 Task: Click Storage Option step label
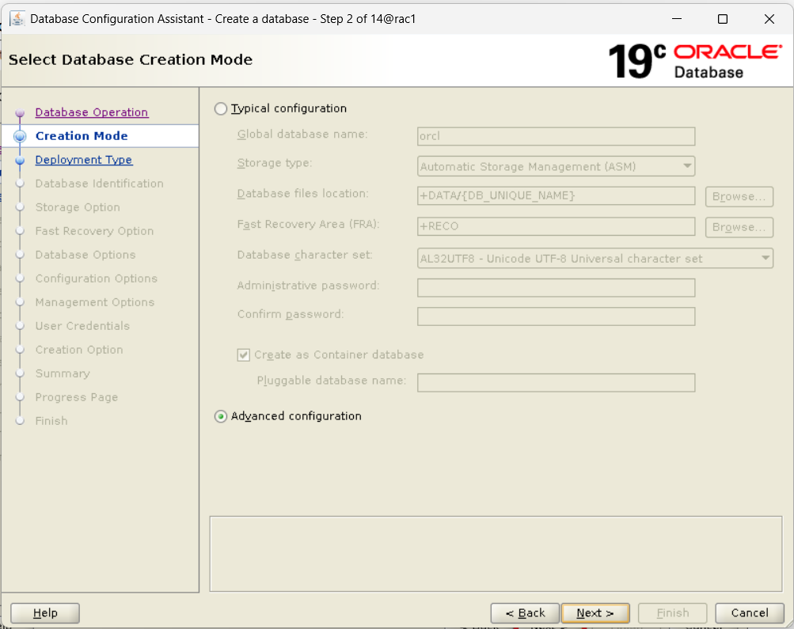pos(78,207)
